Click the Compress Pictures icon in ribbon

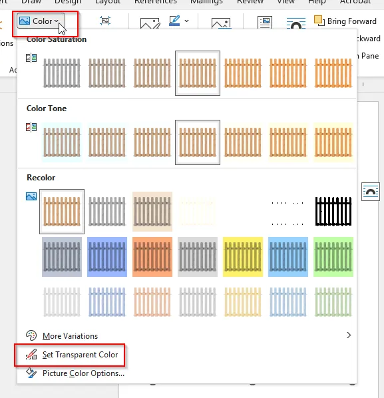tap(105, 21)
